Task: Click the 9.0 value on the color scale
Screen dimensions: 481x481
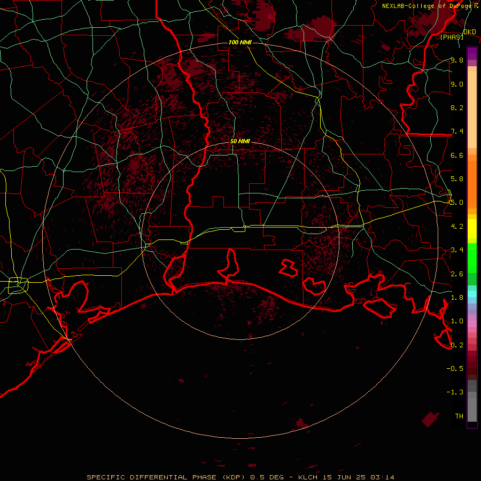Action: click(457, 84)
